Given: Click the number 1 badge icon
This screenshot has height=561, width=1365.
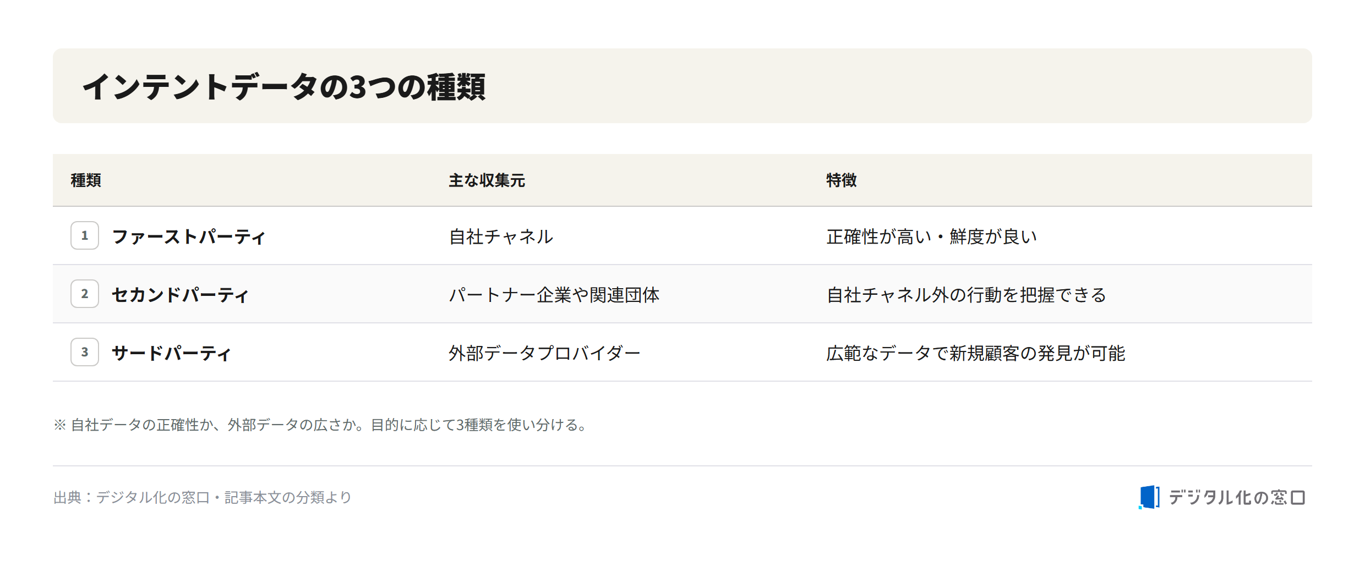Looking at the screenshot, I should click(x=85, y=235).
